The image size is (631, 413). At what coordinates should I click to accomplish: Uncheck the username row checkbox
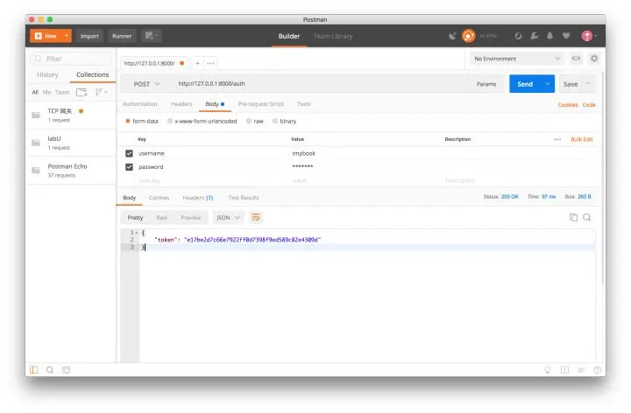(129, 153)
